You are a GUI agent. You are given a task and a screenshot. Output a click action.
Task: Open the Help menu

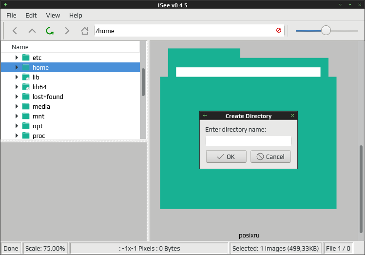tap(76, 16)
